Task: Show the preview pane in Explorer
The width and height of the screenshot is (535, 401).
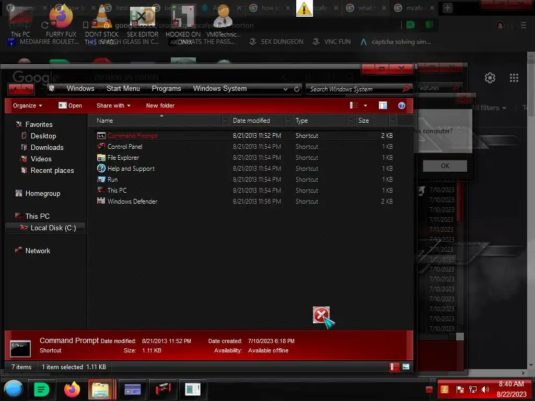Action: click(x=383, y=105)
